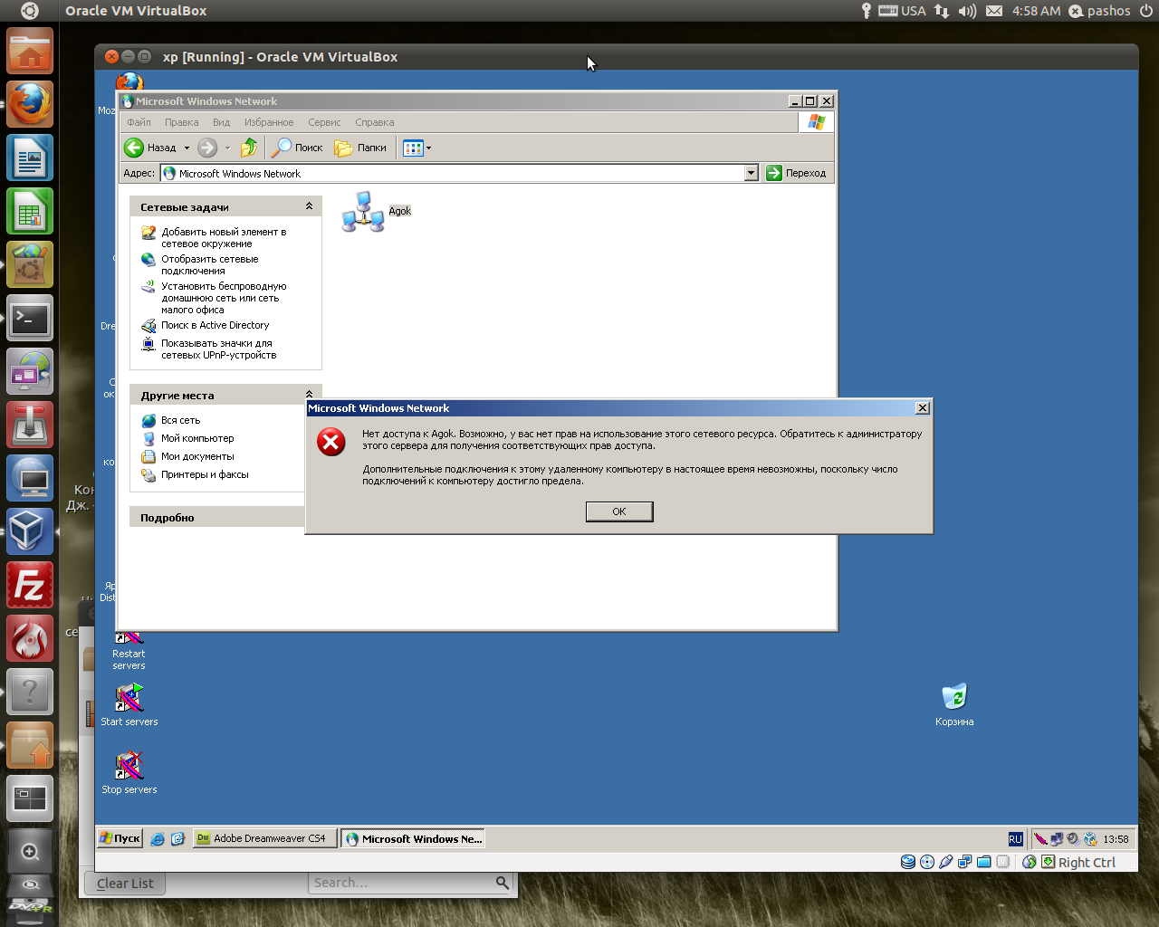Expand the address bar dropdown
The image size is (1159, 927).
751,173
